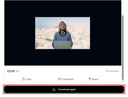
Task: Click the scrollbar down arrow
Action: click(123, 81)
